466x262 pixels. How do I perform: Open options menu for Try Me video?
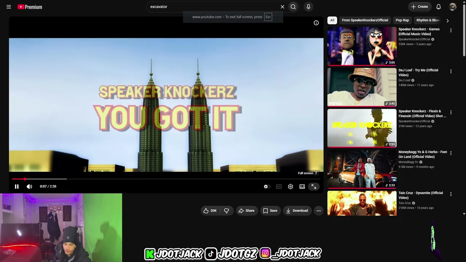[451, 72]
